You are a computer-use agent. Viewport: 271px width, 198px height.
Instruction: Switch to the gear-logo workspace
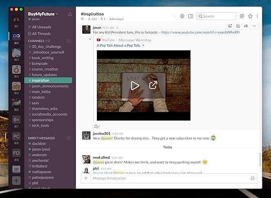coord(16,69)
